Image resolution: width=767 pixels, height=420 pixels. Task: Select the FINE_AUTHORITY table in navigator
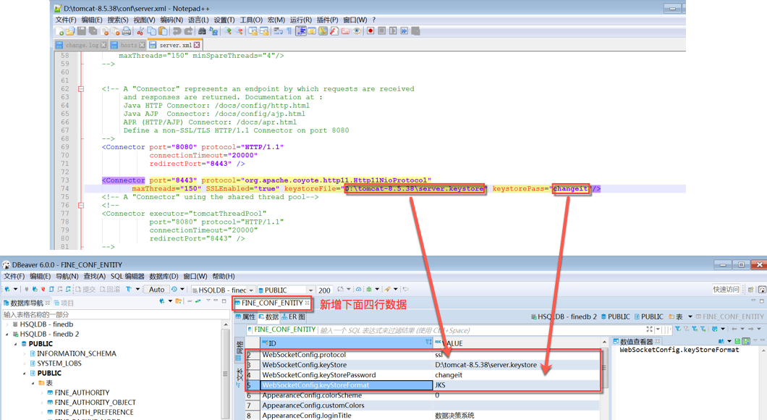(82, 392)
